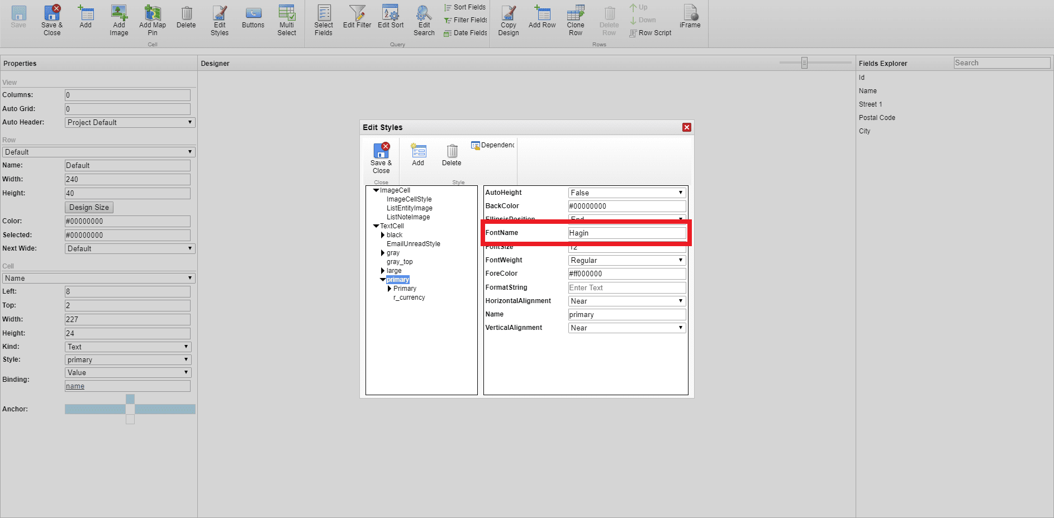This screenshot has height=518, width=1054.
Task: Open the FontWeight dropdown
Action: tap(627, 260)
